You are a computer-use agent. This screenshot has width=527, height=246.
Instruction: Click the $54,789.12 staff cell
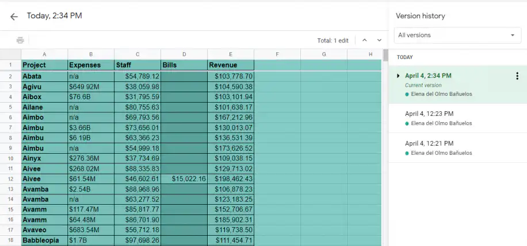pyautogui.click(x=138, y=76)
